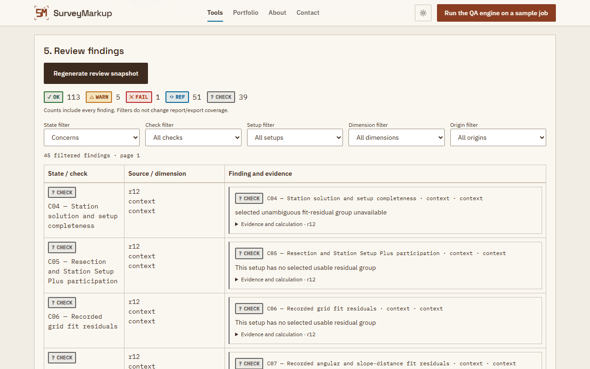Click the CHECK badge in C06 state cell
This screenshot has width=590, height=369.
pos(62,303)
